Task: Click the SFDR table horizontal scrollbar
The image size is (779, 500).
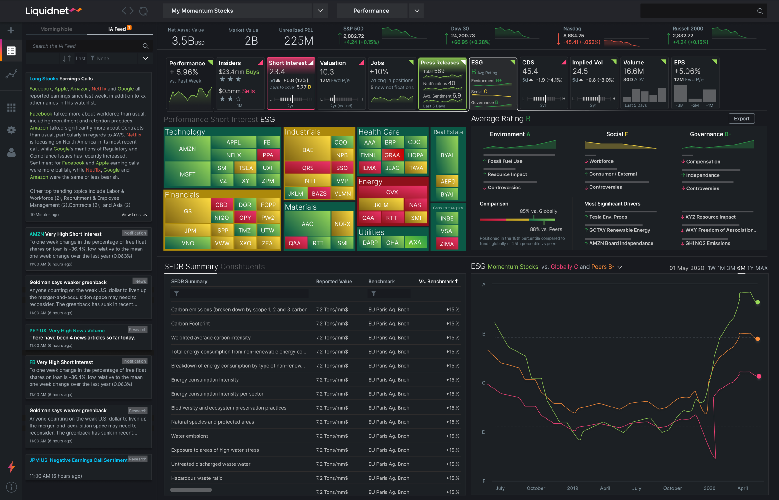Action: (191, 490)
